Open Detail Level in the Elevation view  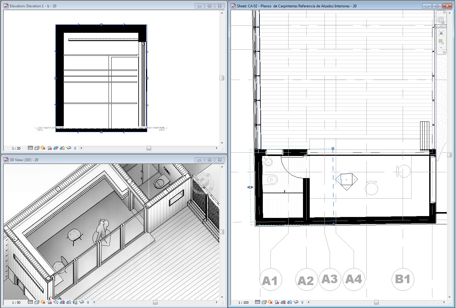[30, 148]
